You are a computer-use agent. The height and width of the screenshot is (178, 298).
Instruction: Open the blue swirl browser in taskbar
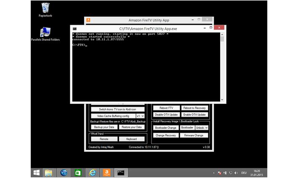[64, 173]
